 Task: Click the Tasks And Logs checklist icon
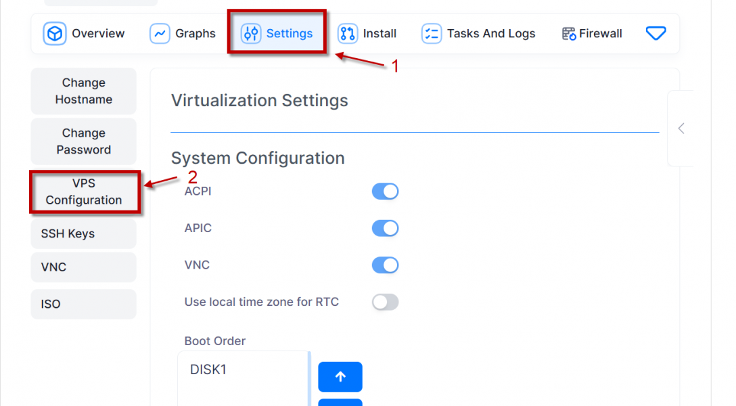coord(432,33)
